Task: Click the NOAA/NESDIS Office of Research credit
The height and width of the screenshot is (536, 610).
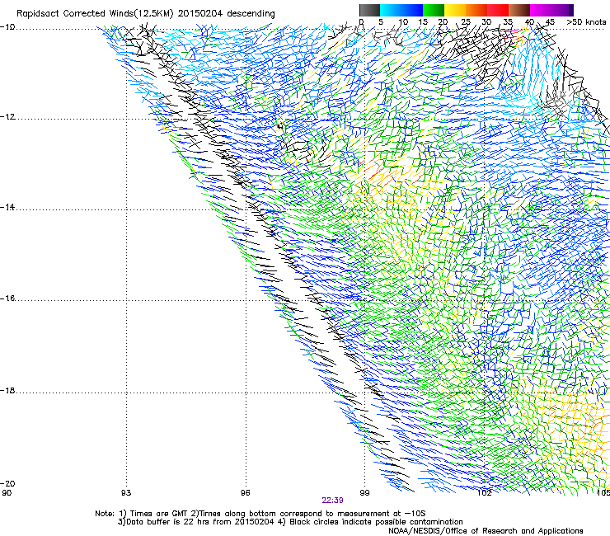Action: (486, 530)
